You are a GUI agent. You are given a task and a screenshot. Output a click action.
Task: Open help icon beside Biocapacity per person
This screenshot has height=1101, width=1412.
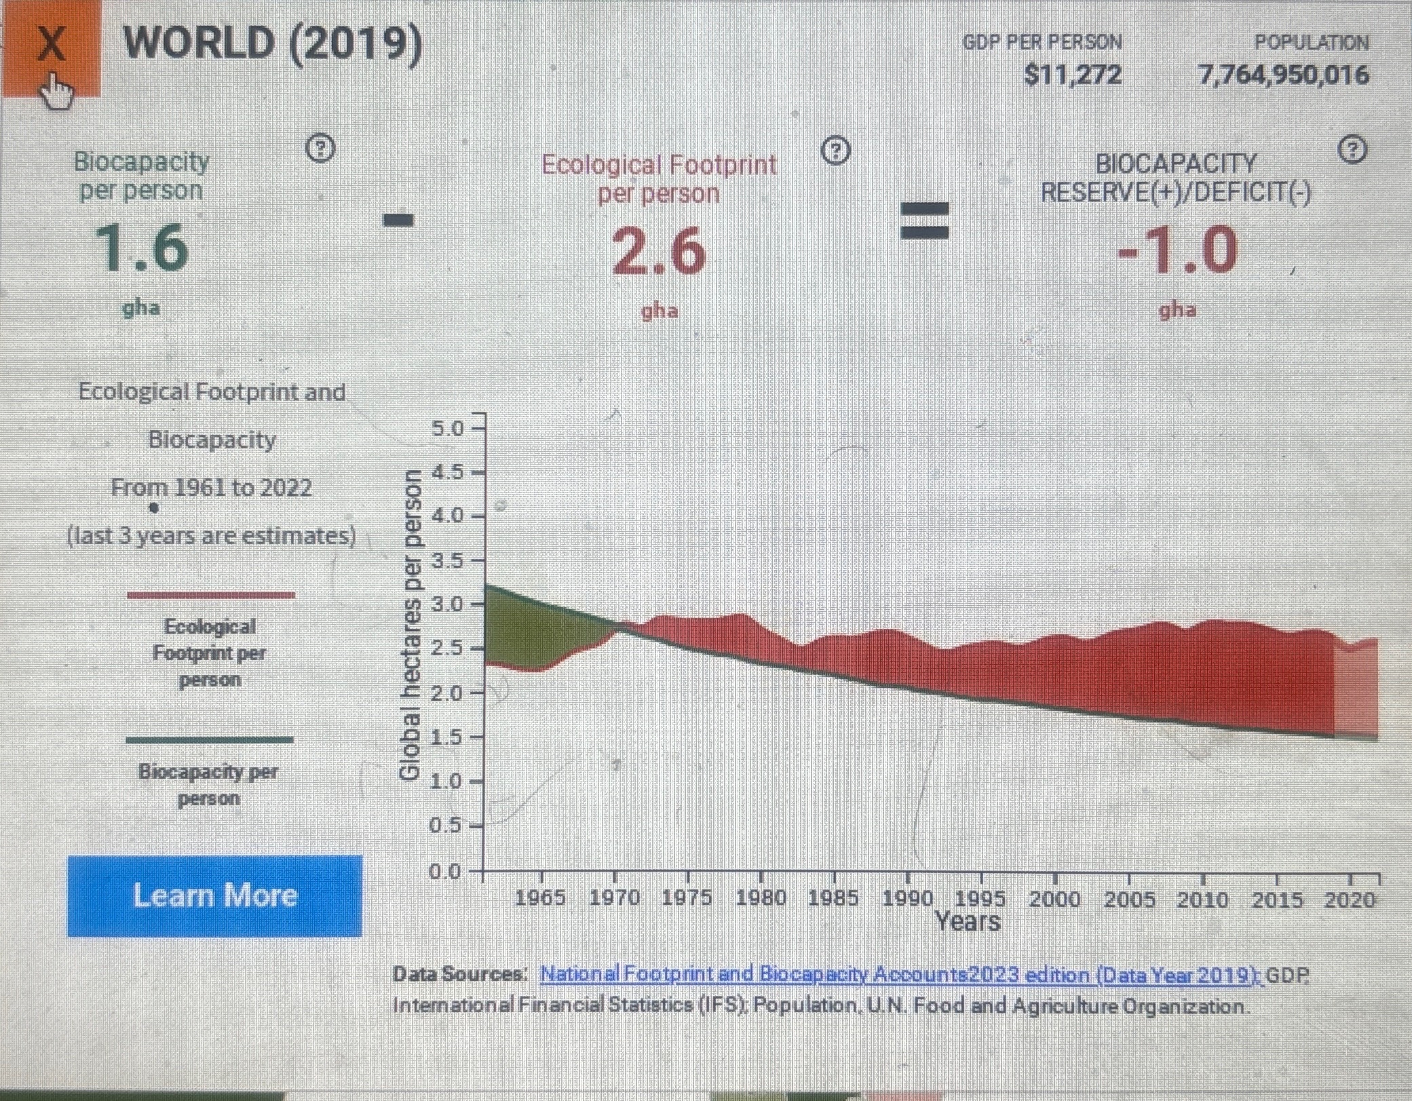321,147
